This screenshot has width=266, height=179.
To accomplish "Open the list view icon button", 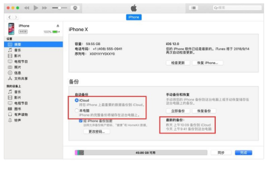I will [x=194, y=8].
